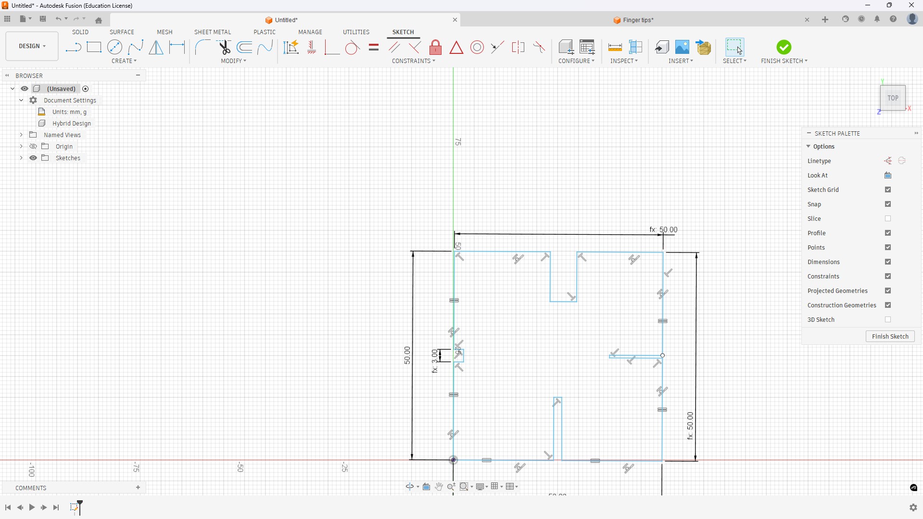Activate the Mirror tool
Viewport: 923px width, 519px height.
click(x=156, y=47)
